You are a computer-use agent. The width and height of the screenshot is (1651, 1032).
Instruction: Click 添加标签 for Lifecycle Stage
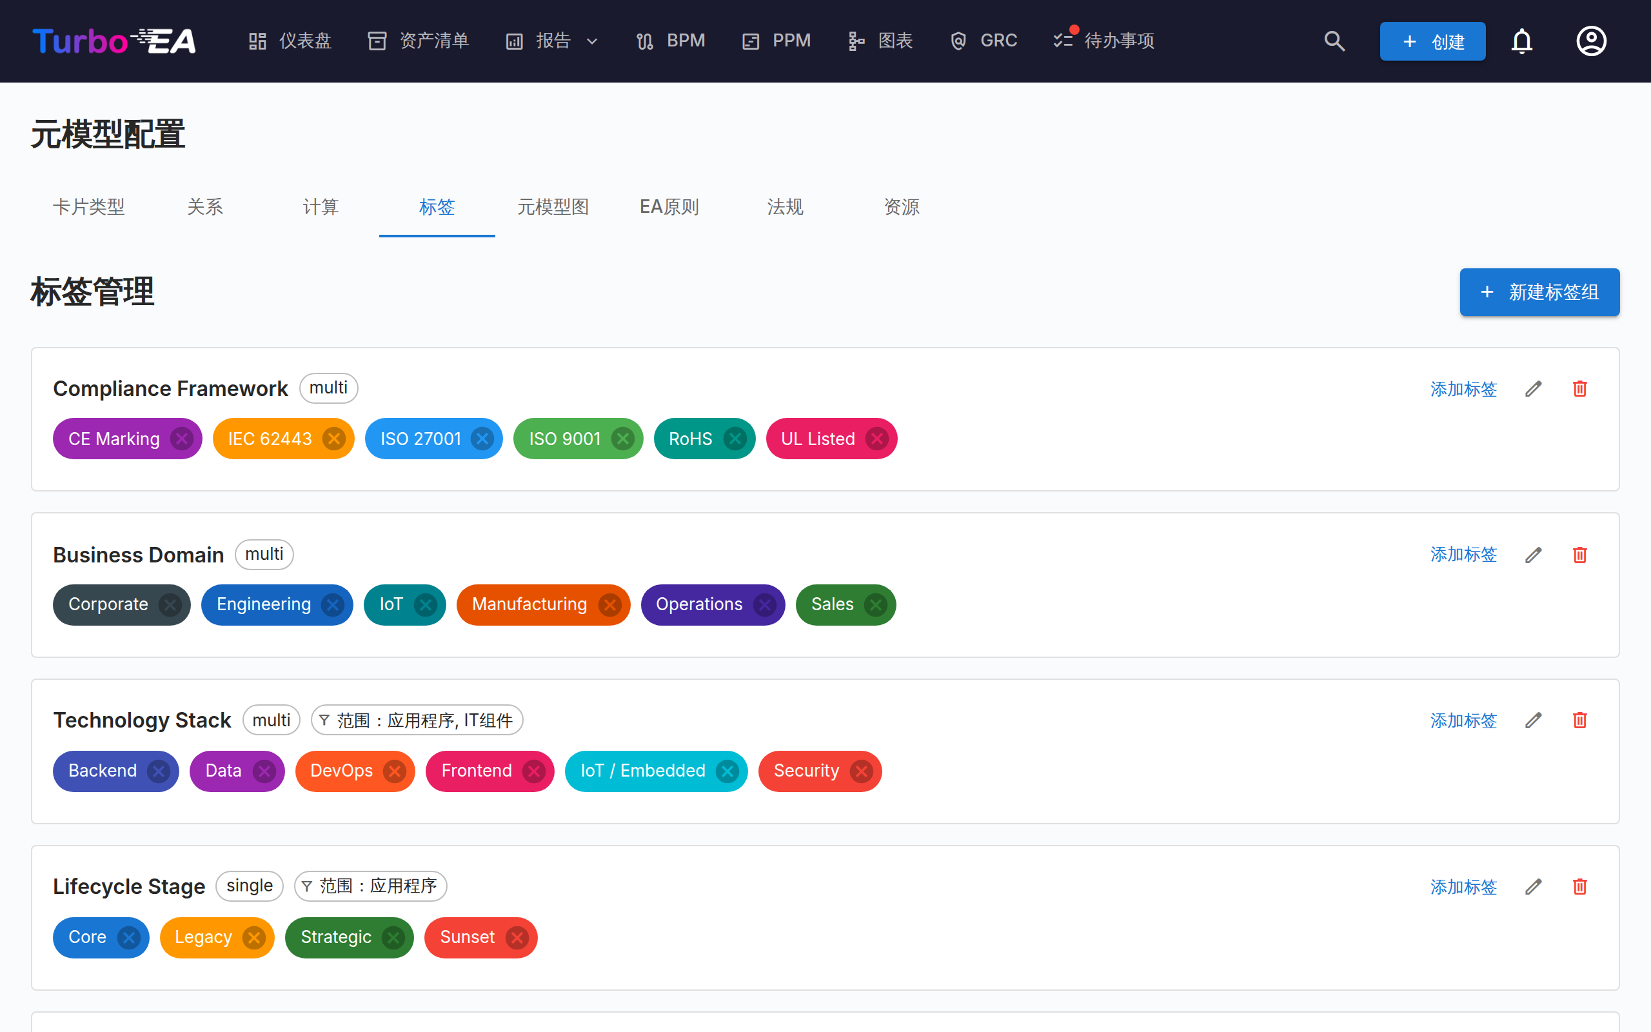point(1463,887)
